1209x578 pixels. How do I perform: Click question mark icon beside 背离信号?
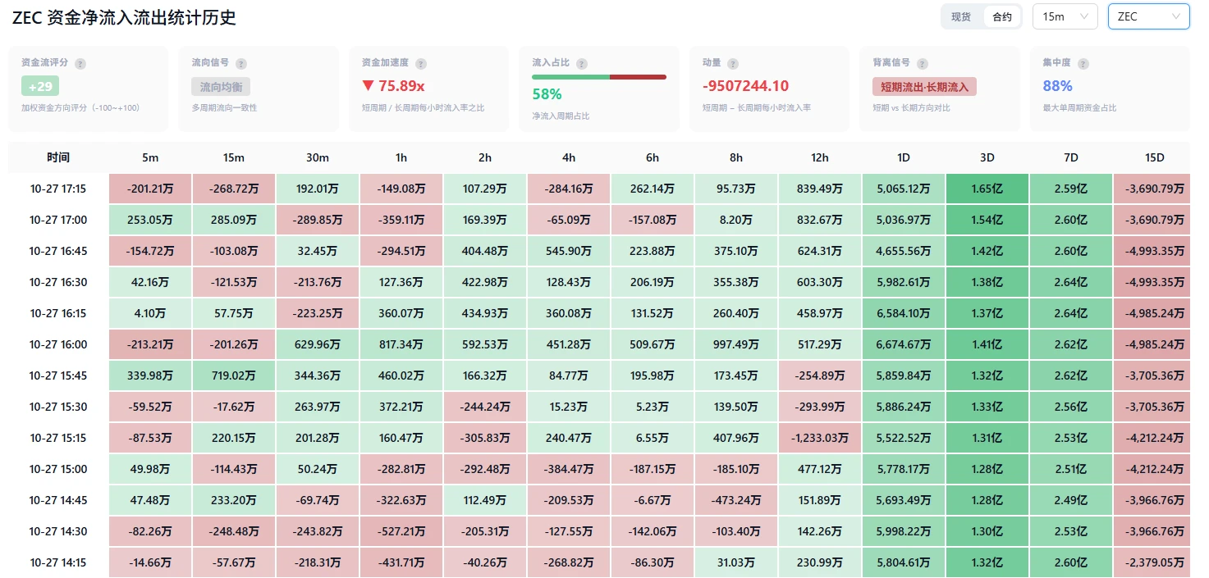(923, 63)
